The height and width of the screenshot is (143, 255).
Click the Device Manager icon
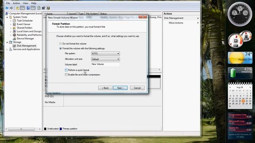point(14,39)
